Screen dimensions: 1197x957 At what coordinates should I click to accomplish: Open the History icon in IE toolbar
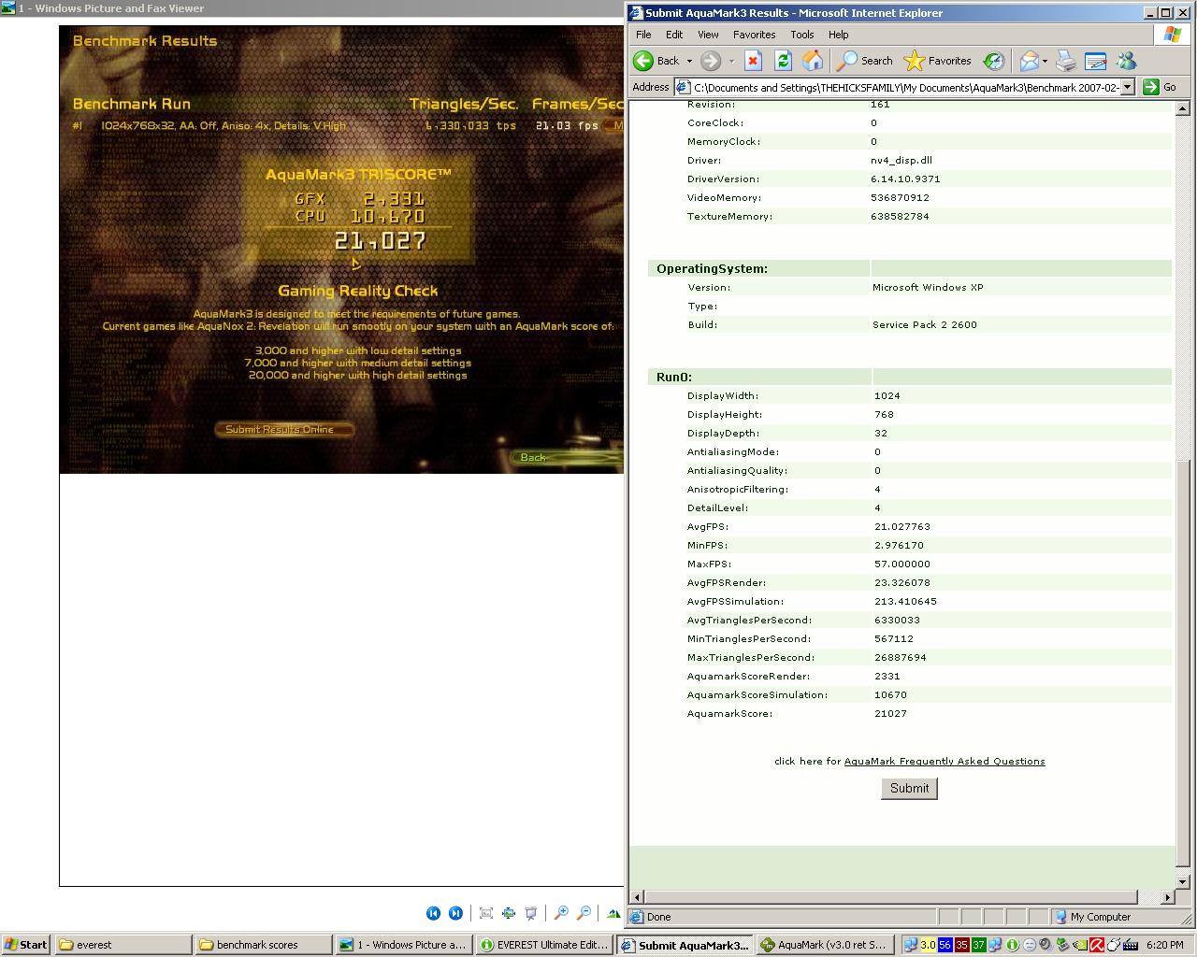tap(994, 61)
